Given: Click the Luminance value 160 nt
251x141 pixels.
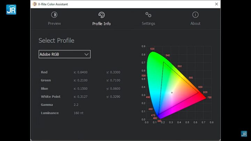Looking at the screenshot, I should pos(78,113).
